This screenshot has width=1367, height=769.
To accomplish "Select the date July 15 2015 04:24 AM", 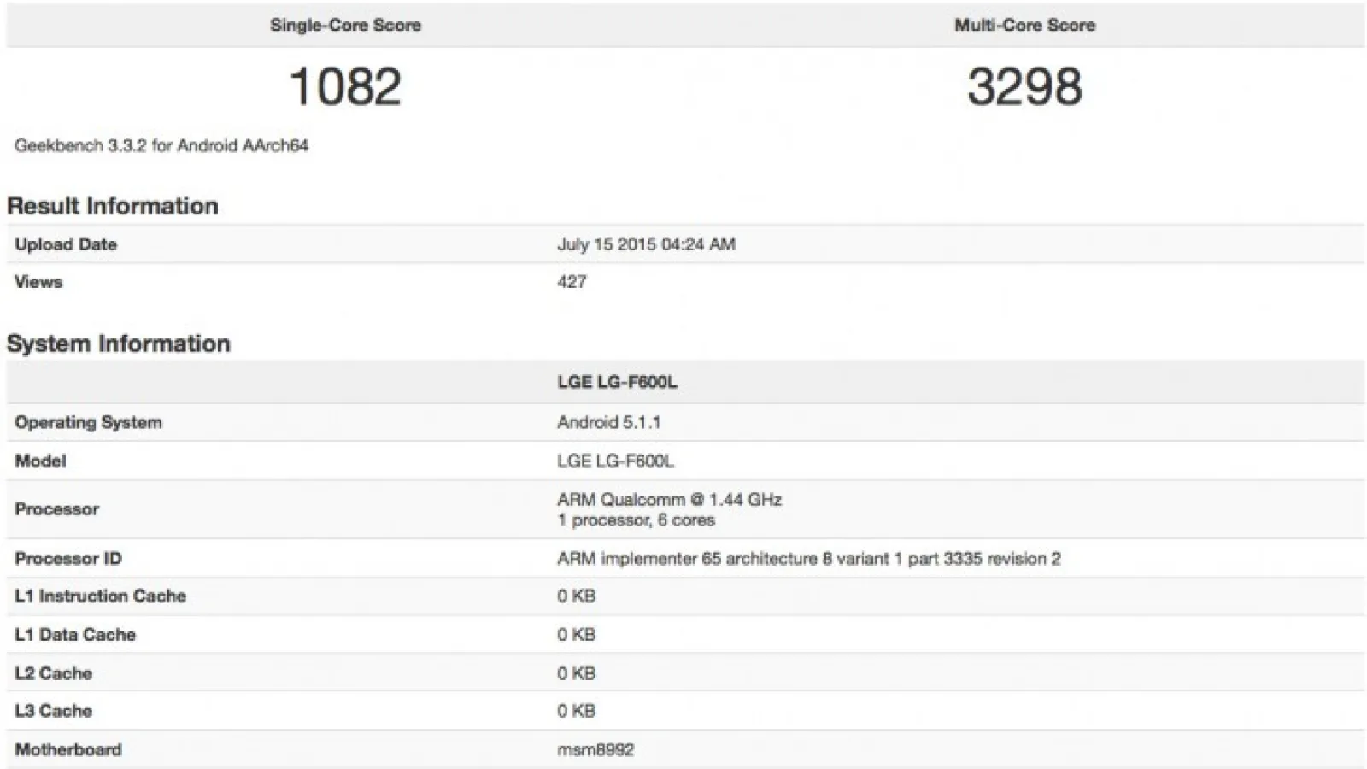I will (646, 244).
